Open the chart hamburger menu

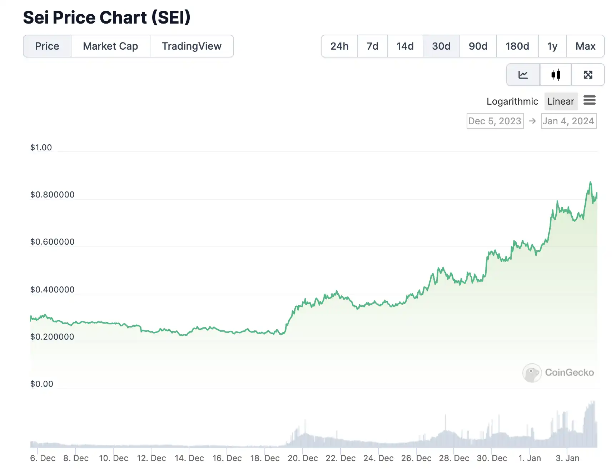tap(590, 100)
